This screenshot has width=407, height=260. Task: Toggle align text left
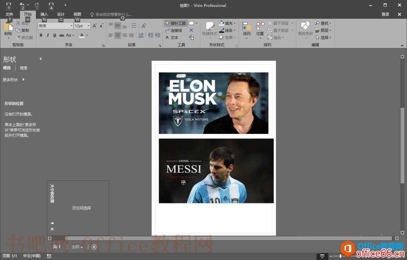(x=111, y=35)
